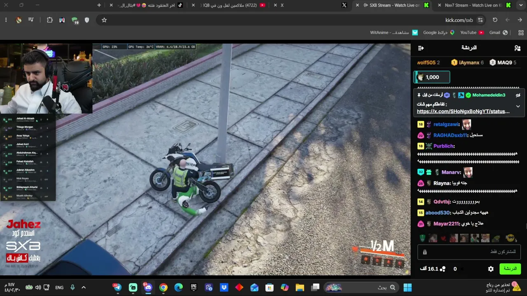Switch the ENG input language

click(x=59, y=287)
